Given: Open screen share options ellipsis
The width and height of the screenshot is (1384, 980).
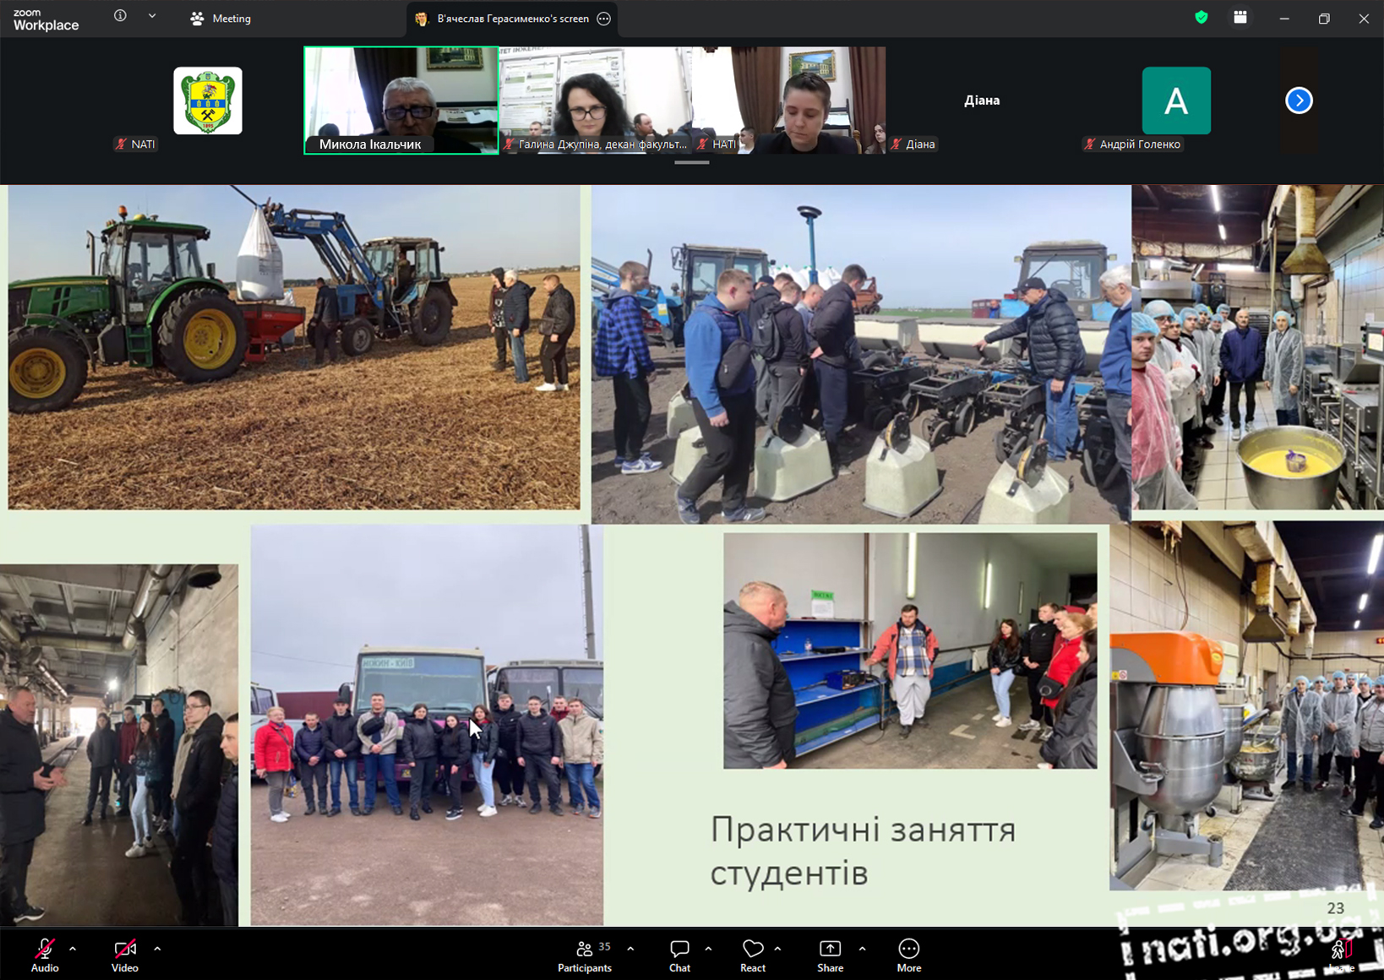Looking at the screenshot, I should pyautogui.click(x=603, y=19).
